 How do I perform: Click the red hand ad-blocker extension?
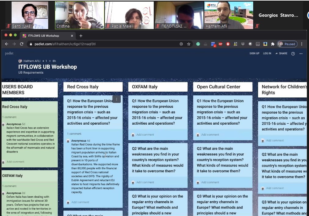[228, 44]
